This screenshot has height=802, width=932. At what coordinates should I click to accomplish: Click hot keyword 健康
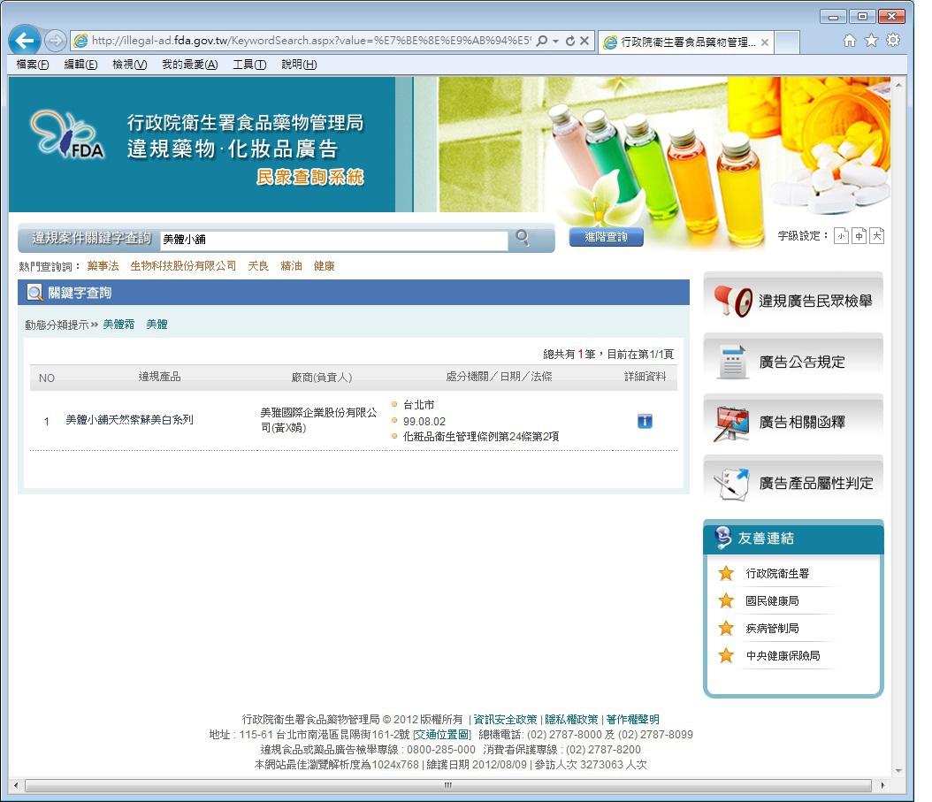[x=324, y=266]
